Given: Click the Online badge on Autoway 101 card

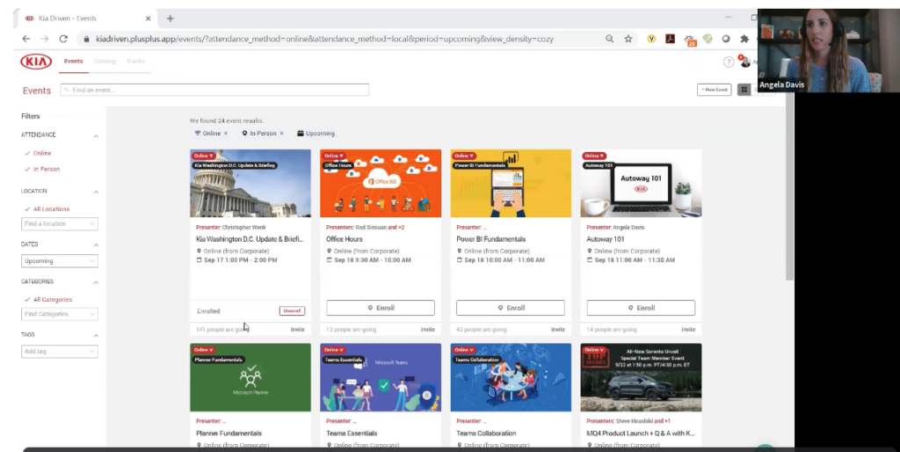Looking at the screenshot, I should click(x=593, y=156).
